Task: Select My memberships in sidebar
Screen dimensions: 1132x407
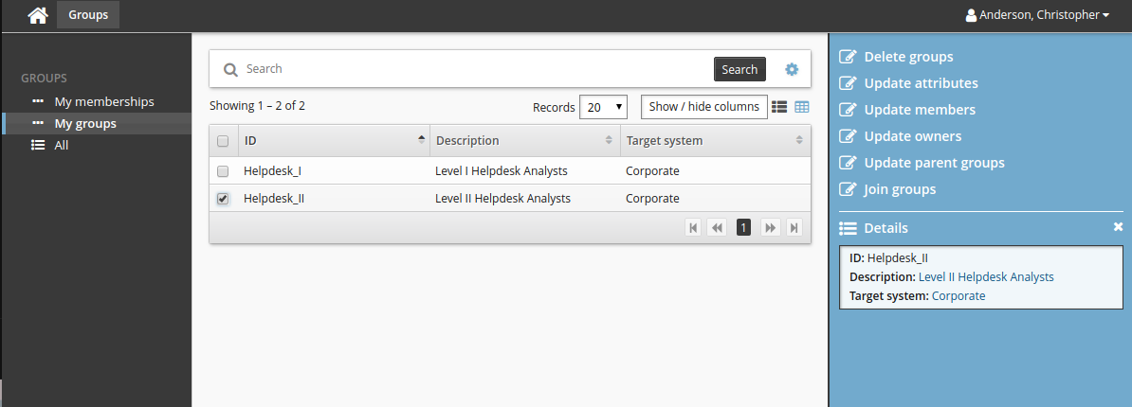Action: pos(104,101)
